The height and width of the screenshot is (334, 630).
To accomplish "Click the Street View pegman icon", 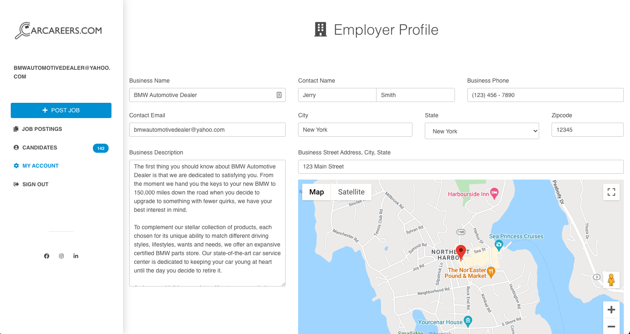I will tap(611, 280).
